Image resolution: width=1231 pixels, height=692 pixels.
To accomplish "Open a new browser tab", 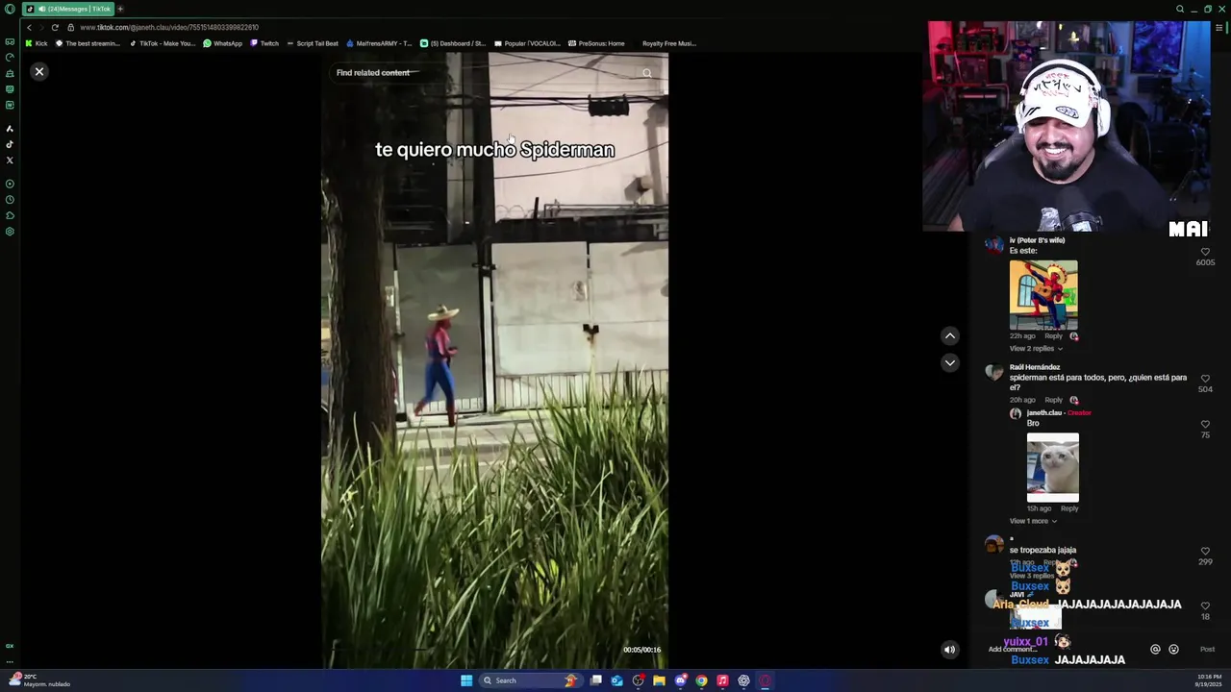I will tap(120, 9).
